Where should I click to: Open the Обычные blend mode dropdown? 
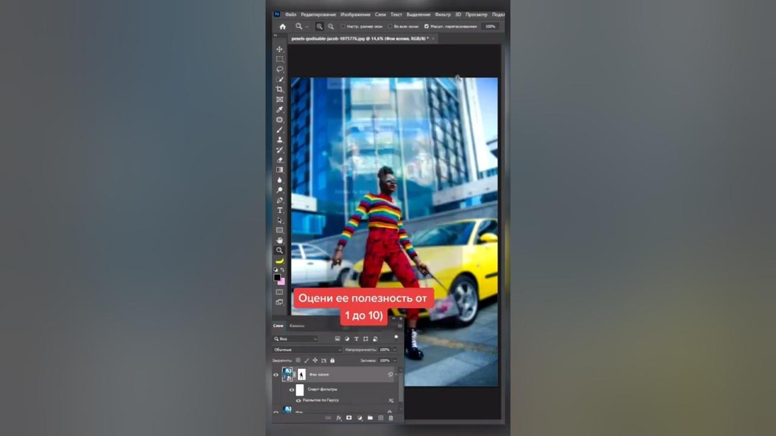(307, 350)
